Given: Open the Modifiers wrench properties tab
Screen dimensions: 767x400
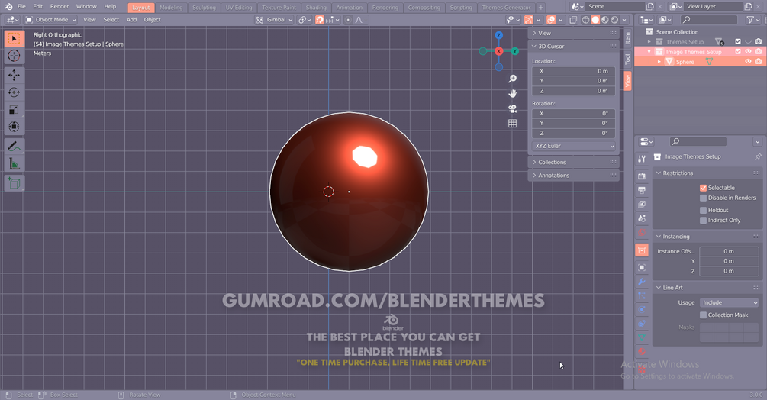Looking at the screenshot, I should click(642, 282).
